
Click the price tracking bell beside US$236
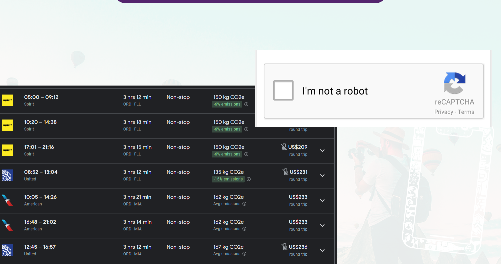284,247
